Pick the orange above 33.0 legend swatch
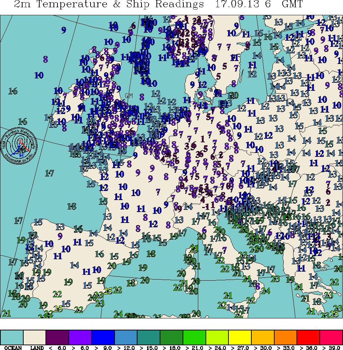The image size is (343, 350). (x=286, y=337)
